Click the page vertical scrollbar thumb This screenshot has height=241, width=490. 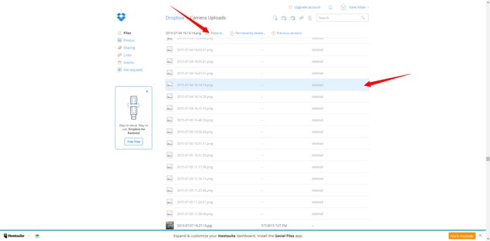pos(487,159)
